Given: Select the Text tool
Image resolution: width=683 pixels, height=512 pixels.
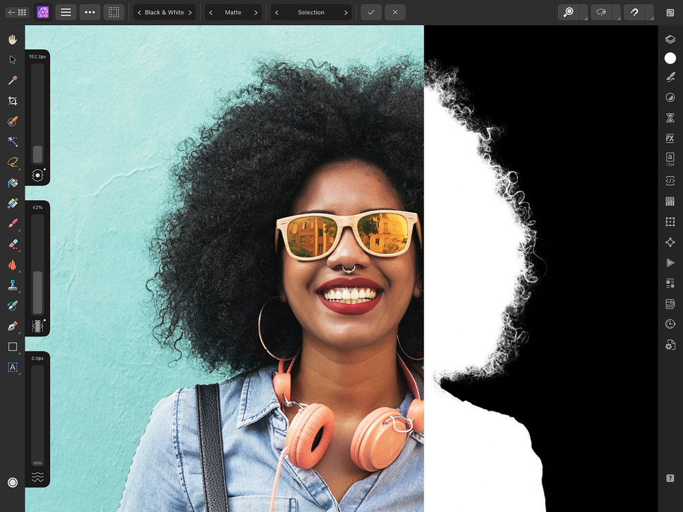Looking at the screenshot, I should click(x=12, y=367).
